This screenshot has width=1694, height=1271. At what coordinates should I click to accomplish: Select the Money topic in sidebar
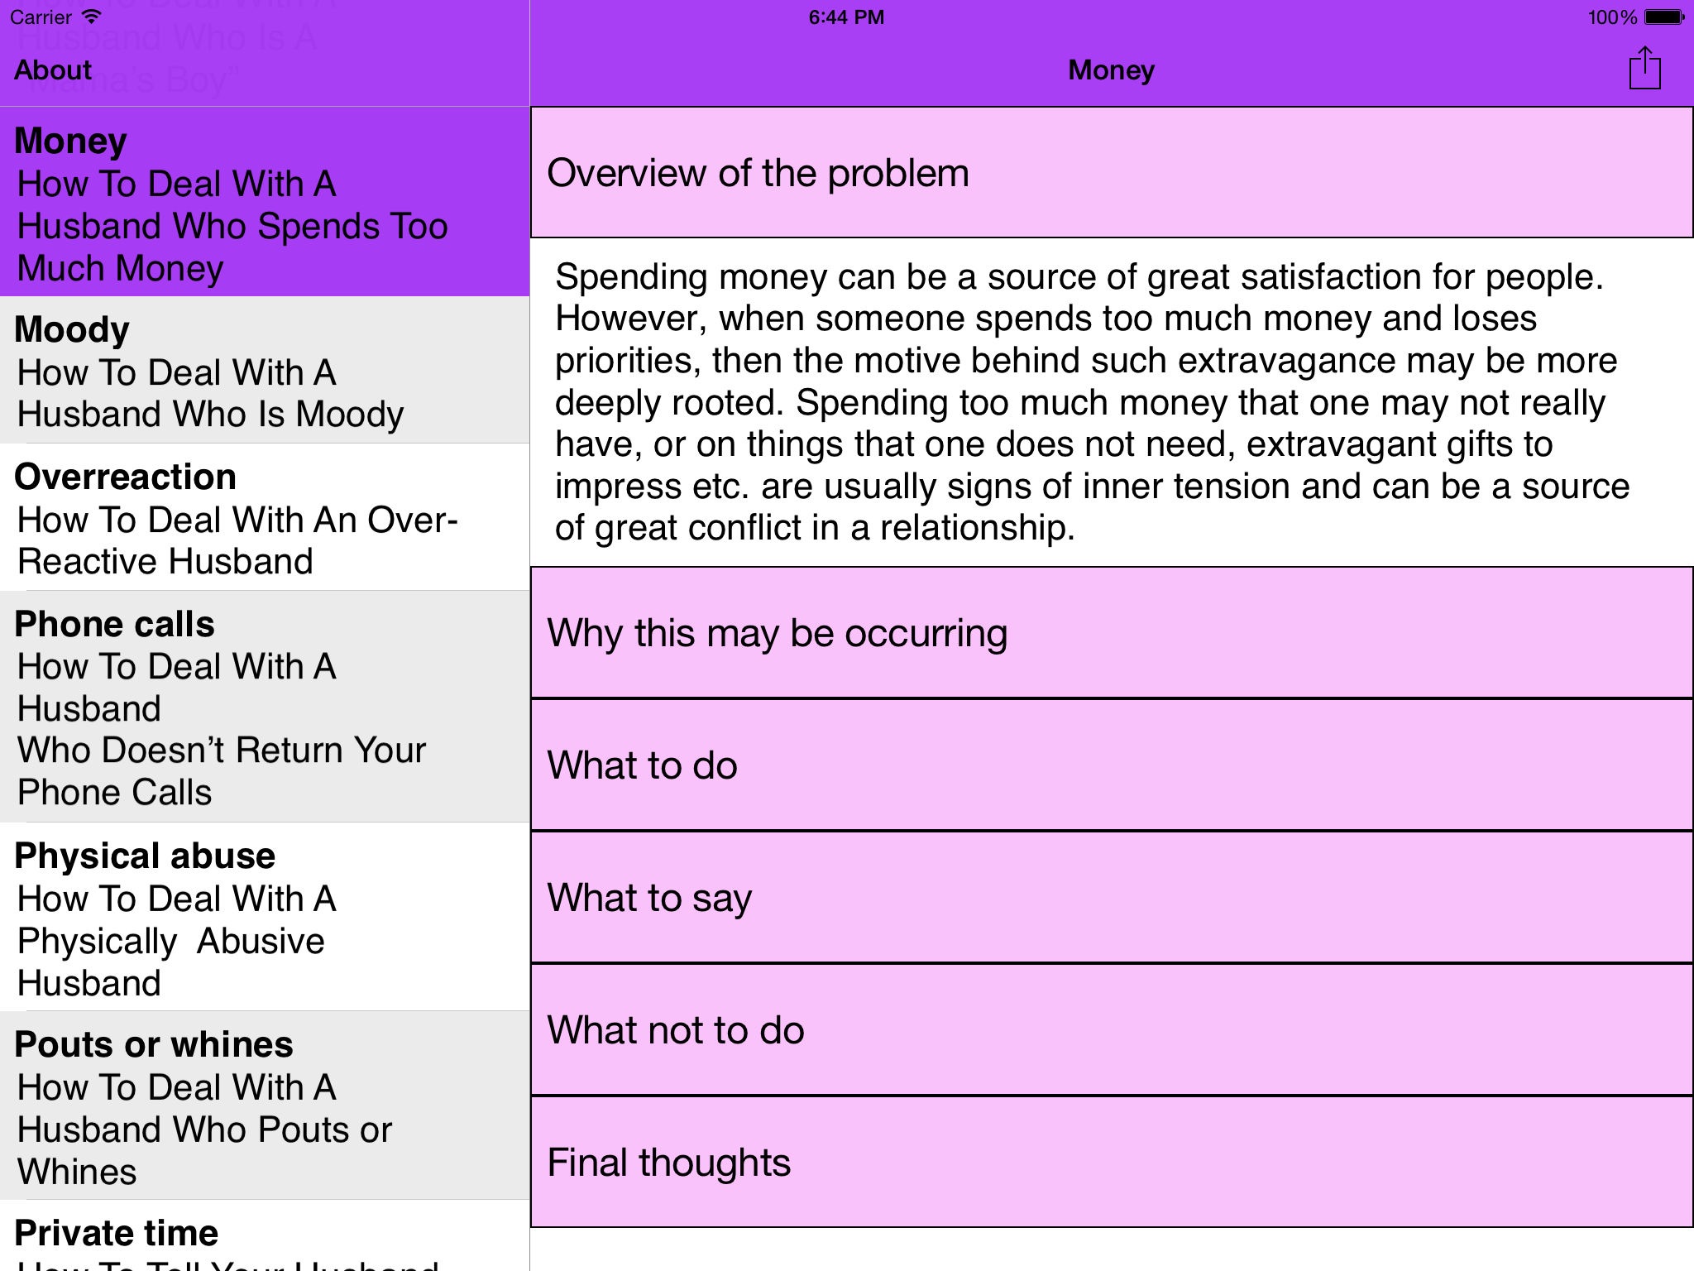[265, 203]
